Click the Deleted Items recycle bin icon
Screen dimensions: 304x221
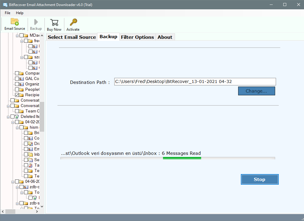click(x=17, y=116)
